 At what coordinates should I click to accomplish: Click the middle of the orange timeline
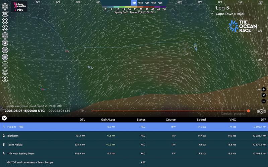[170, 111]
